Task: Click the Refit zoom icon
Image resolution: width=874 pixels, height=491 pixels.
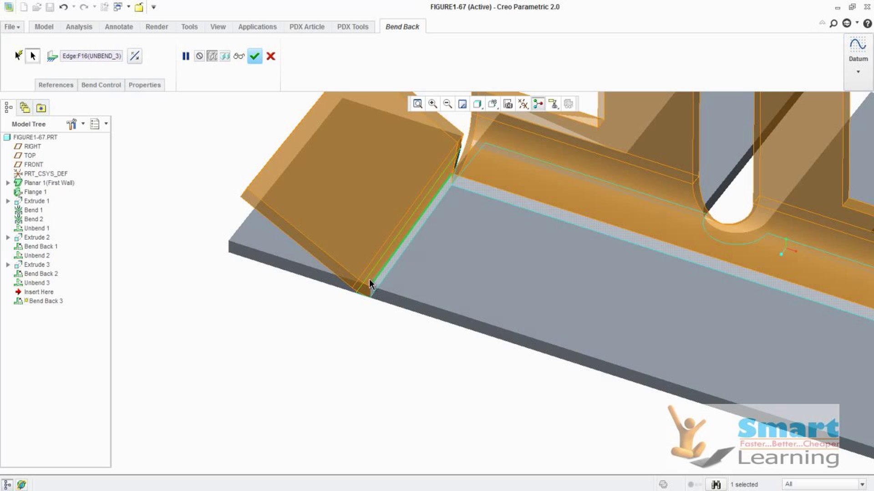Action: pyautogui.click(x=417, y=104)
